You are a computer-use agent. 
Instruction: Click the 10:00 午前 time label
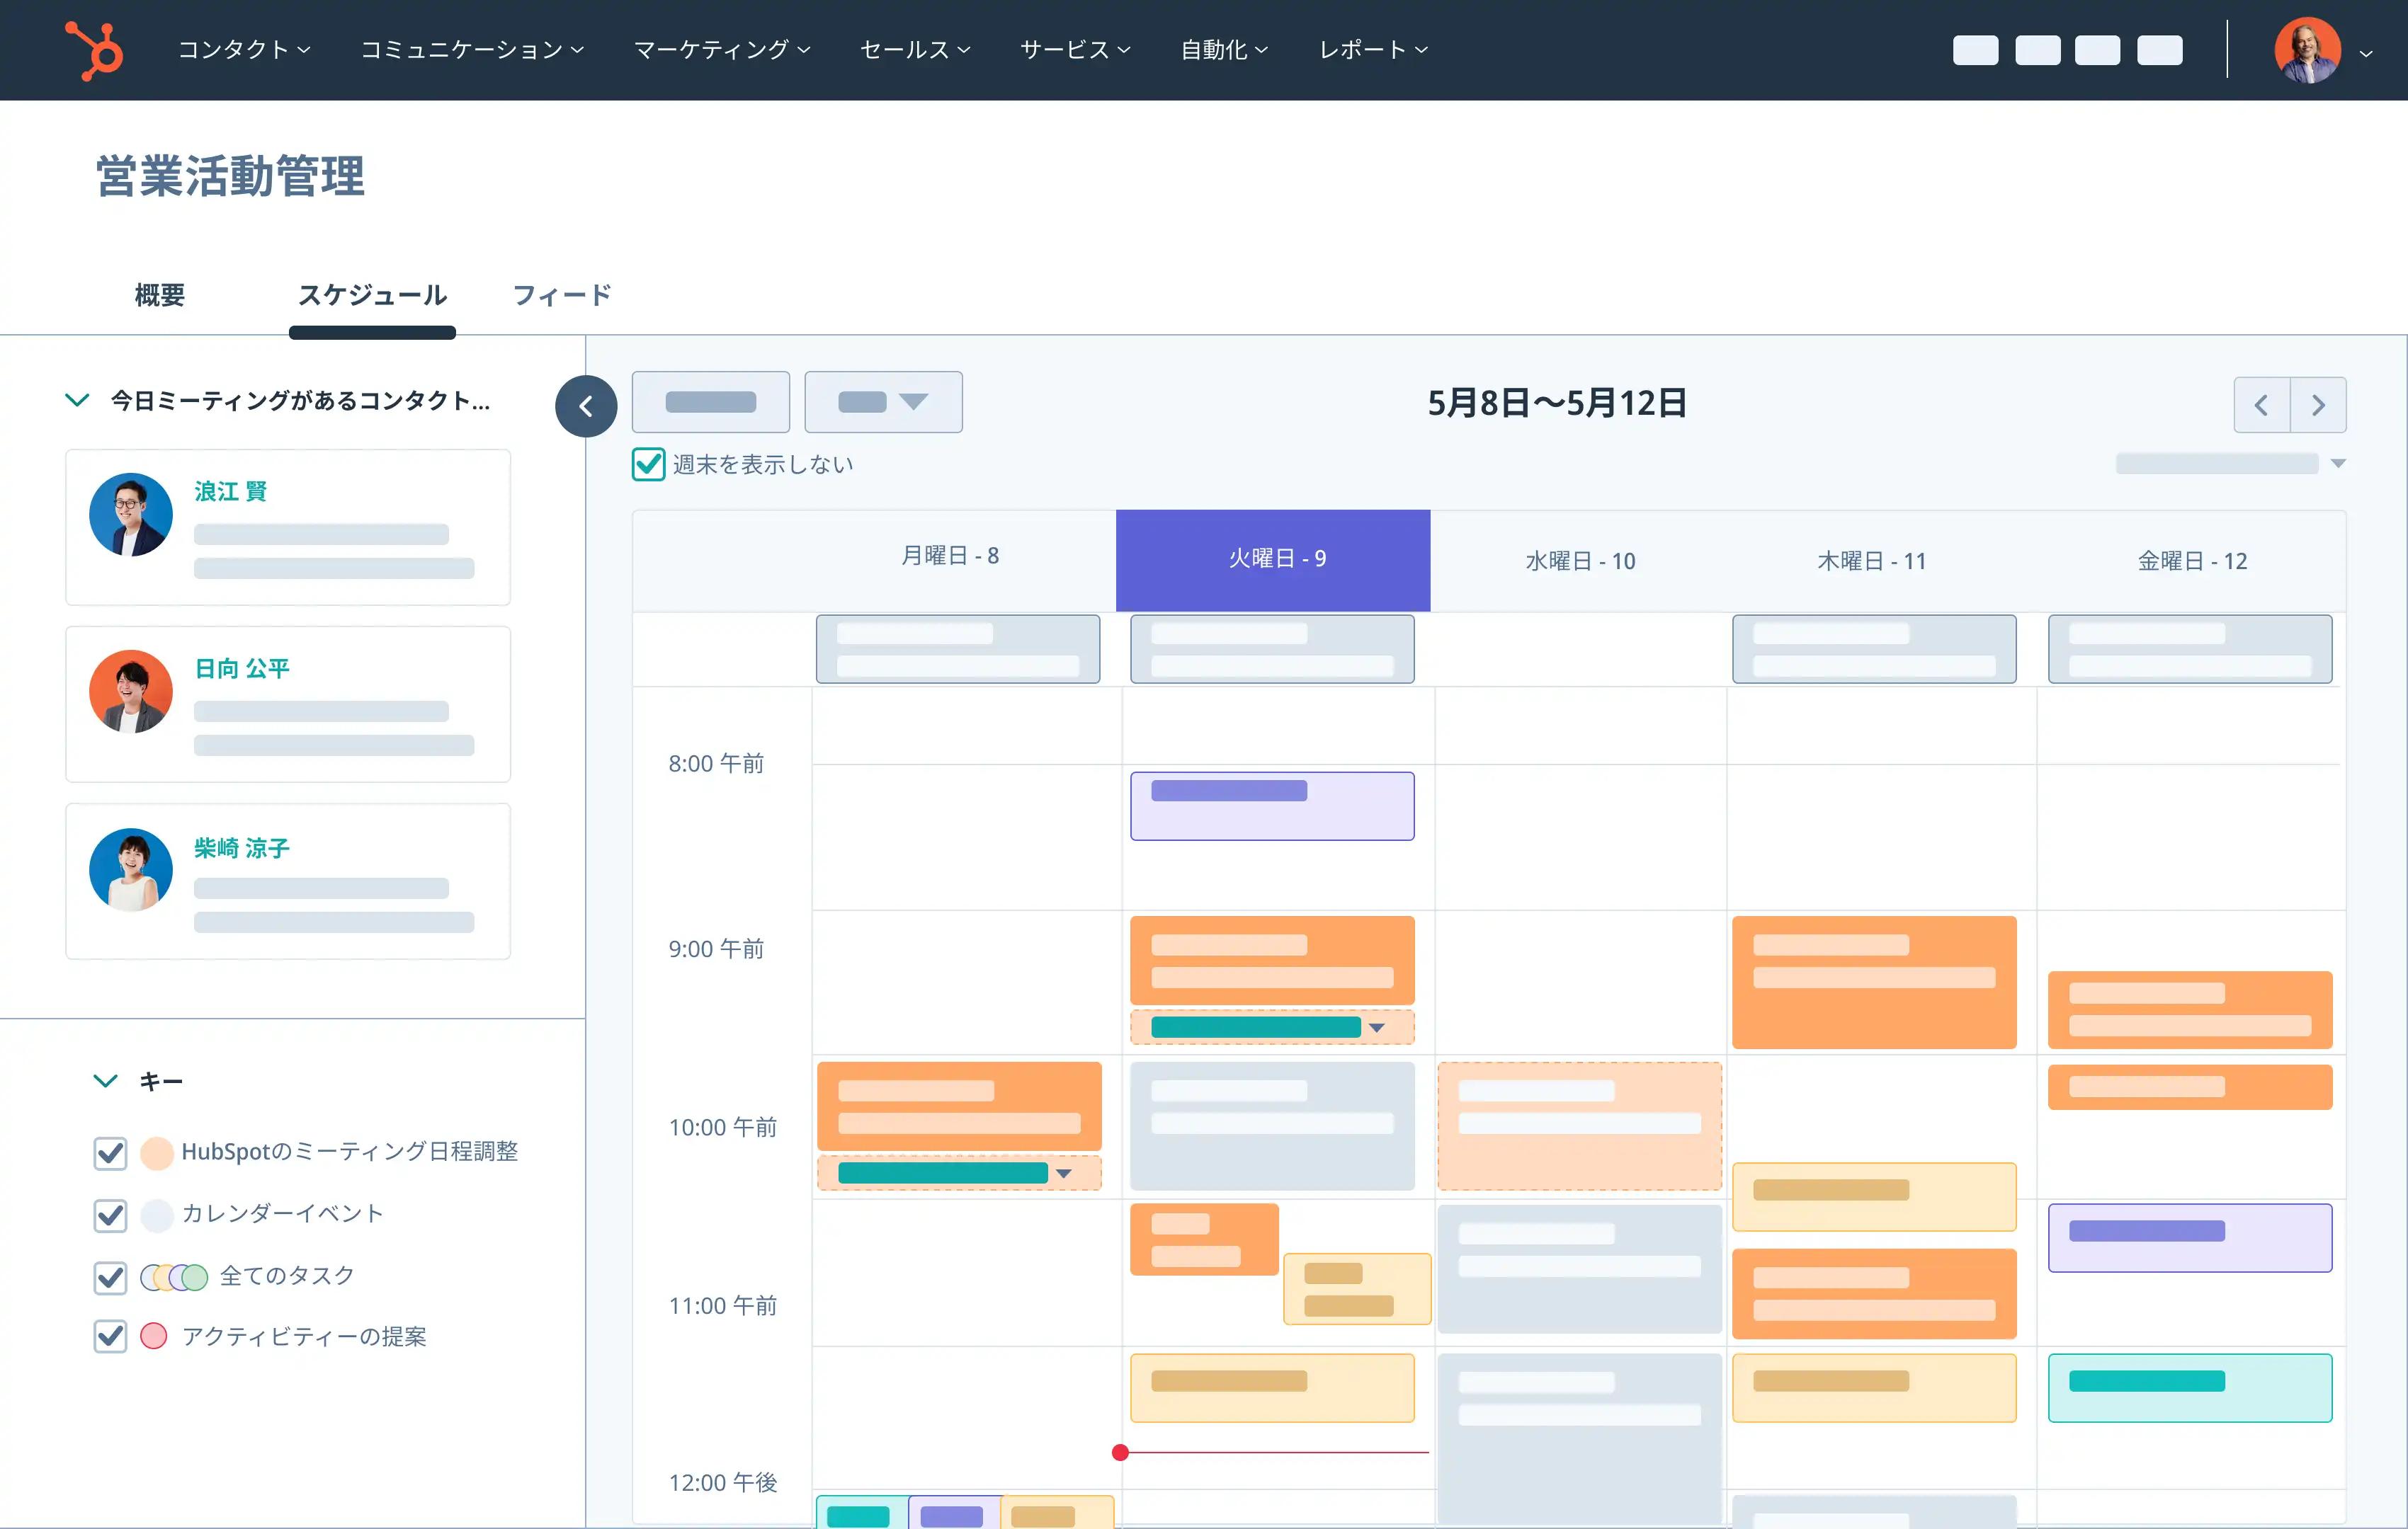pos(722,1127)
